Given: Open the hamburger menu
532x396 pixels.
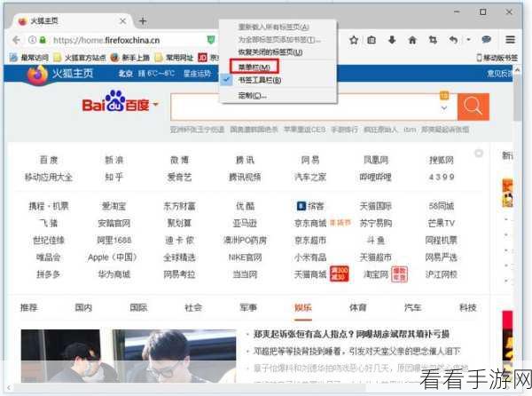Looking at the screenshot, I should click(511, 40).
